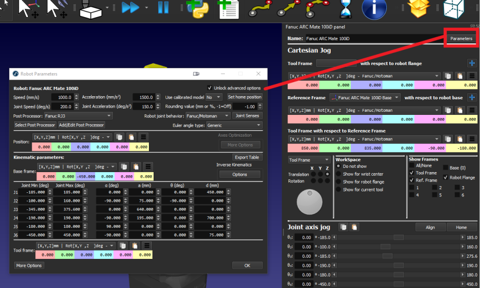Add a new Python script from toolbar

tap(198, 8)
